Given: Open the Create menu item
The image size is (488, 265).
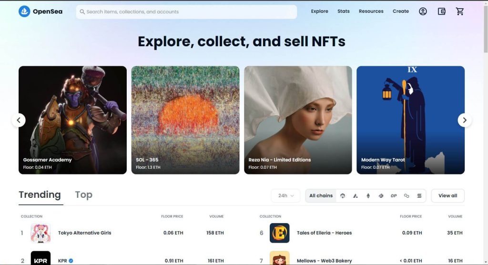Looking at the screenshot, I should tap(400, 11).
